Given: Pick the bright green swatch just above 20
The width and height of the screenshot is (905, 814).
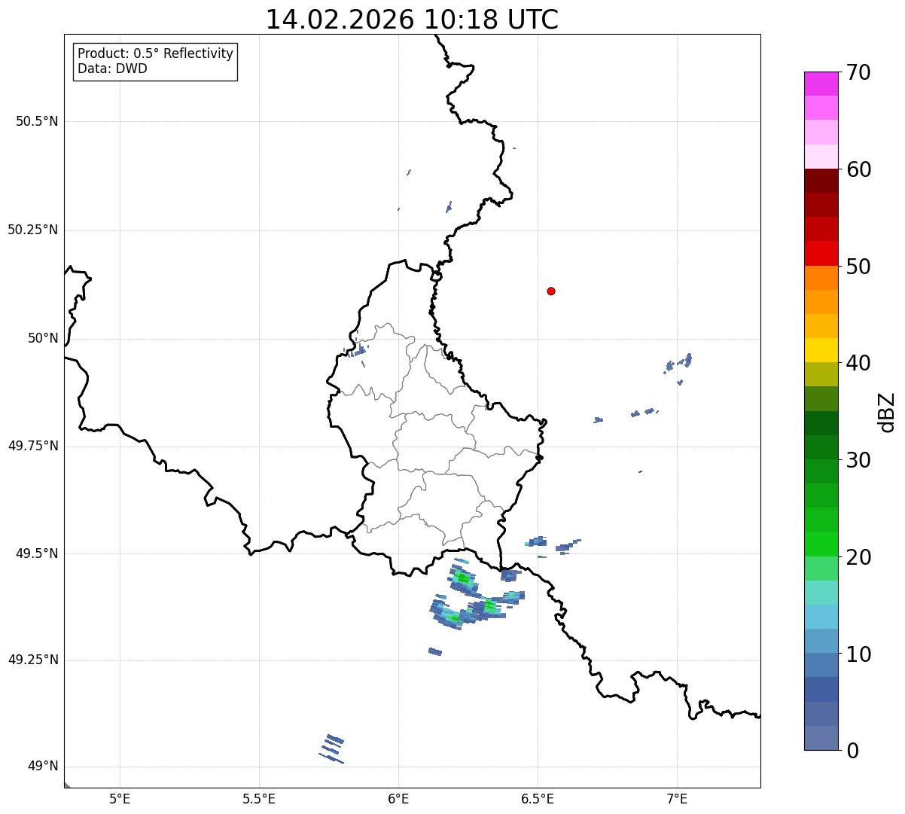Looking at the screenshot, I should point(821,544).
